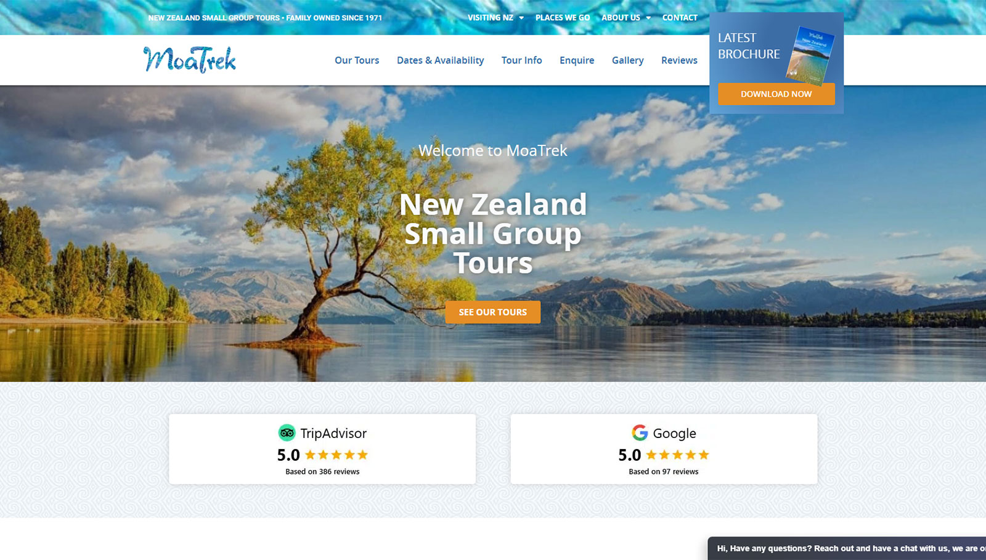
Task: Click the Download Now brochure button
Action: [x=776, y=94]
